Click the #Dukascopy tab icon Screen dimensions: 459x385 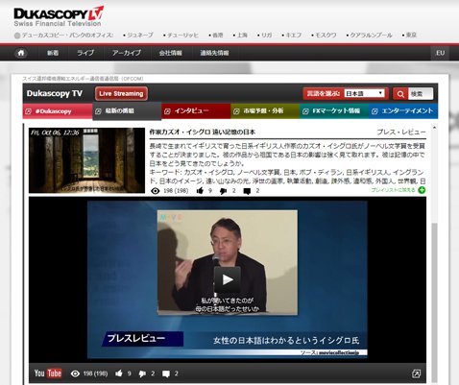28,111
